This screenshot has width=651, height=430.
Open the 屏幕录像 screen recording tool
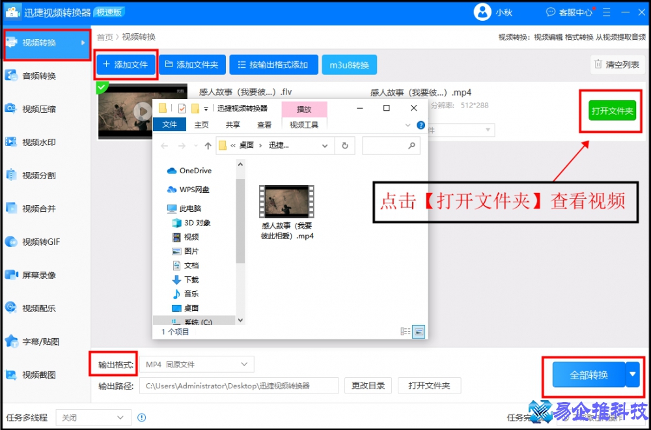pyautogui.click(x=39, y=275)
